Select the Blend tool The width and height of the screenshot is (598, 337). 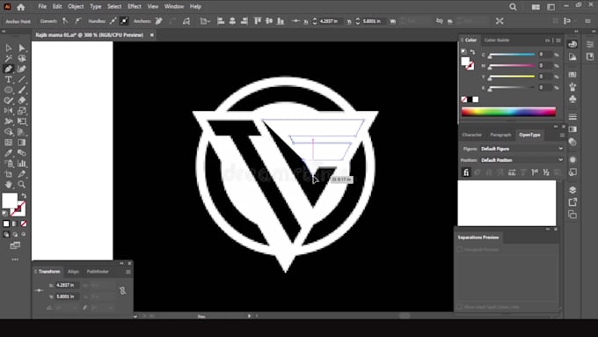click(22, 153)
